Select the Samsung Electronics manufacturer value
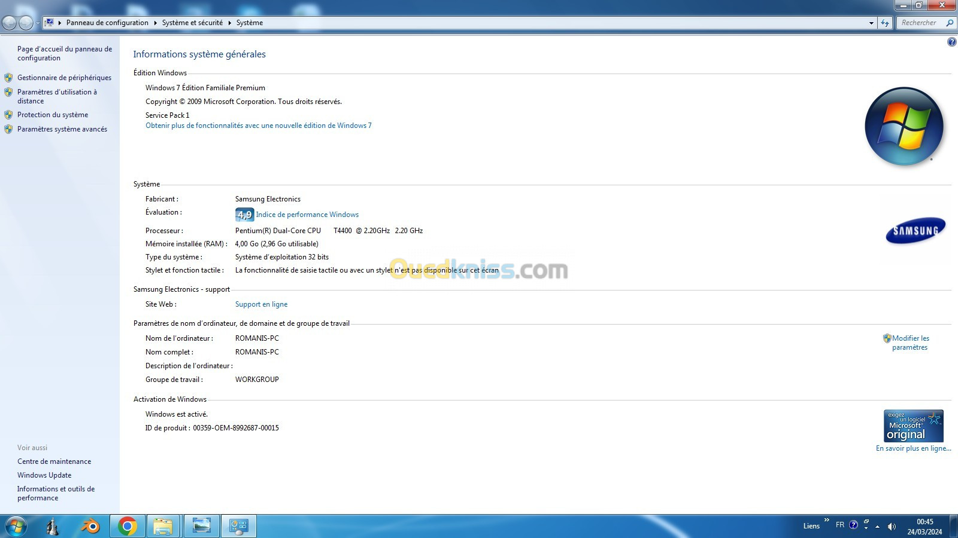 (268, 199)
